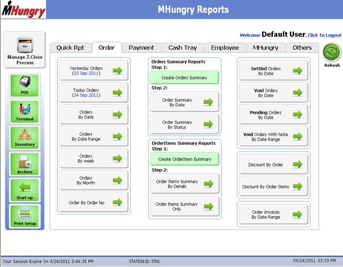
Task: Click the MHungry logo
Action: pos(24,9)
